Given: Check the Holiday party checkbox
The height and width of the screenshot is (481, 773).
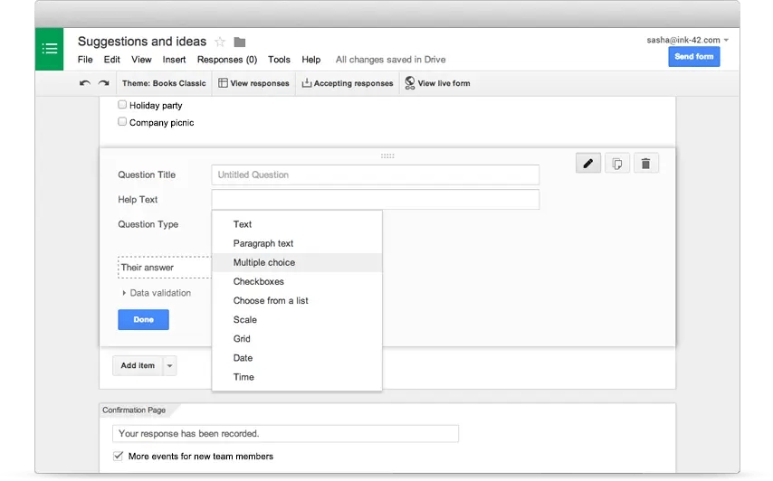Looking at the screenshot, I should click(122, 104).
